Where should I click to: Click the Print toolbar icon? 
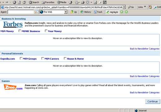tap(83, 2)
